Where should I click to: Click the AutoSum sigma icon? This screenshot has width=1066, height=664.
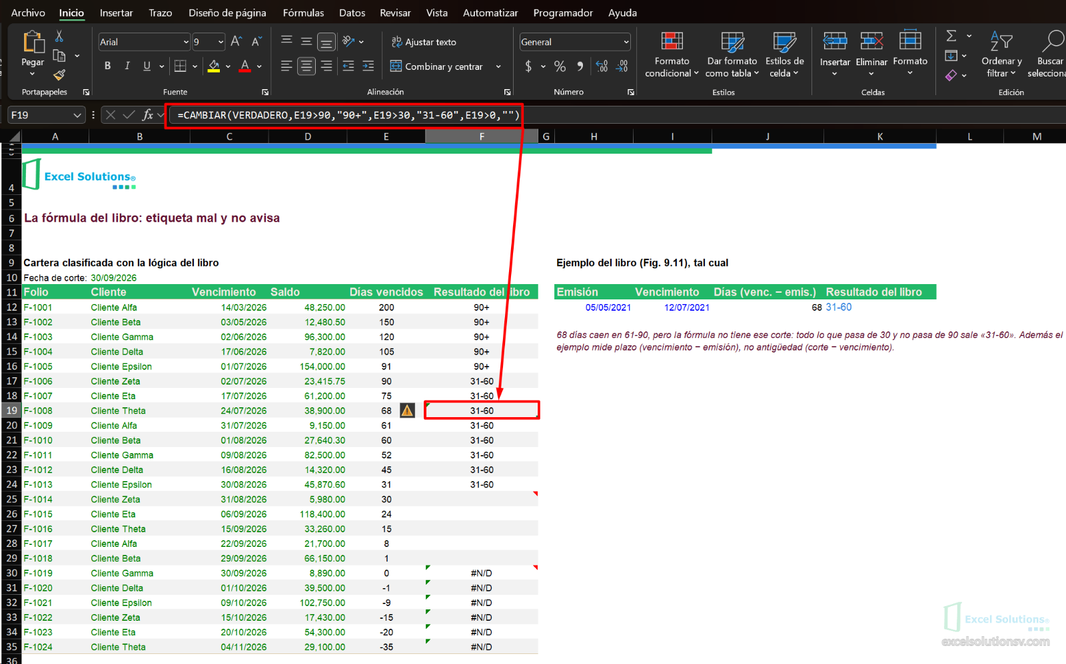(951, 36)
